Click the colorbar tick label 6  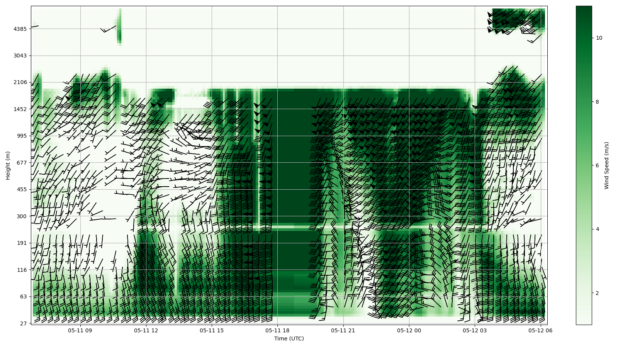tap(597, 165)
